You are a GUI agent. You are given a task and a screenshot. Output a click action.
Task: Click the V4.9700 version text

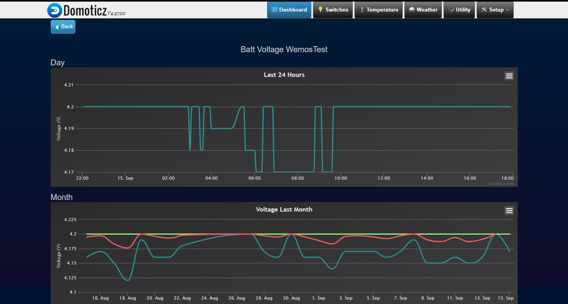[x=116, y=14]
